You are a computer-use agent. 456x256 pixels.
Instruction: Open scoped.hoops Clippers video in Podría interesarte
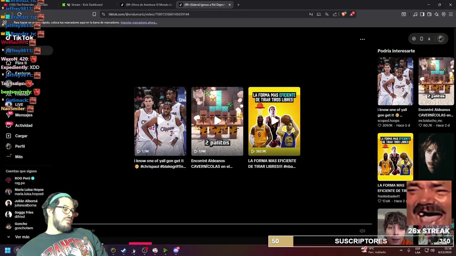pyautogui.click(x=395, y=81)
